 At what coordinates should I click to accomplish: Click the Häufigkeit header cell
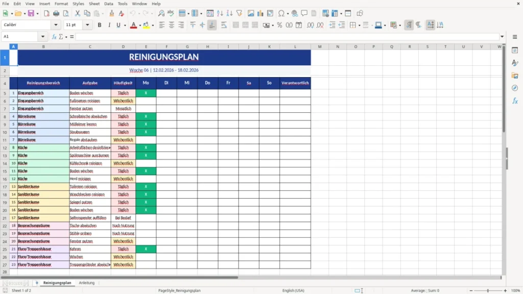pos(123,83)
